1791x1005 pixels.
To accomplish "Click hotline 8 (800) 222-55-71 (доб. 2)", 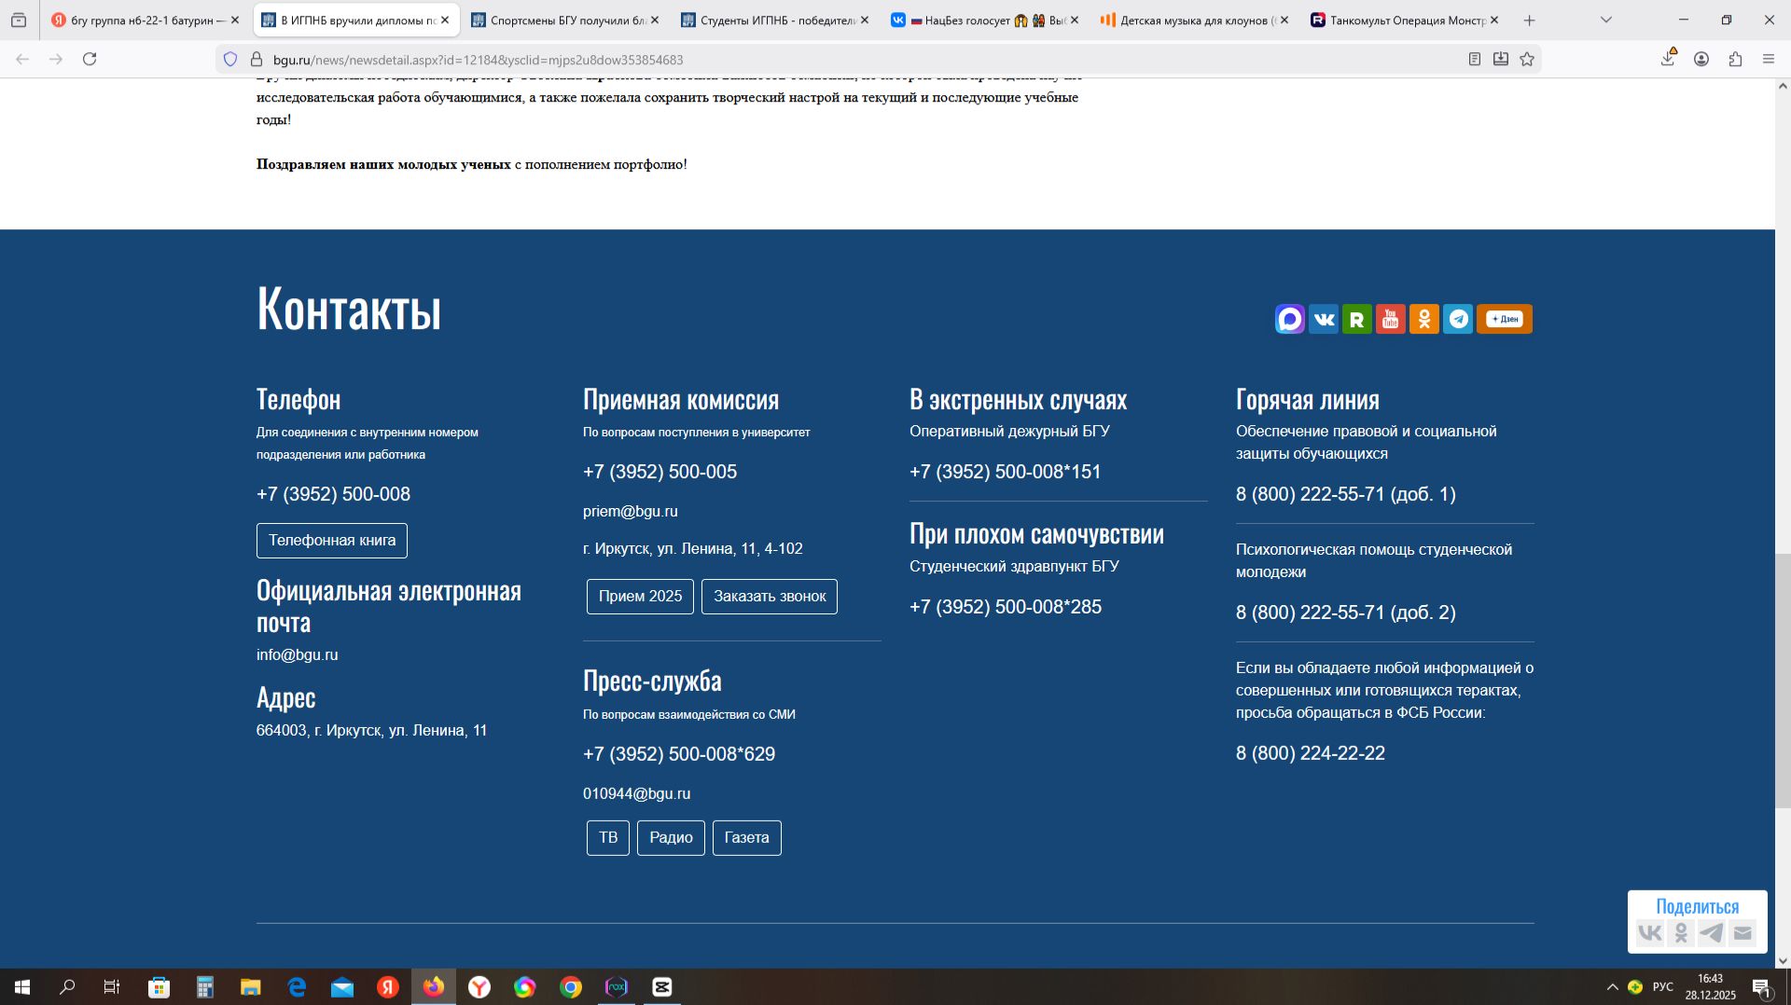I will tap(1346, 613).
